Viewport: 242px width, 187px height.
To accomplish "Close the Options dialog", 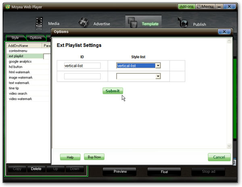I will tap(224, 32).
